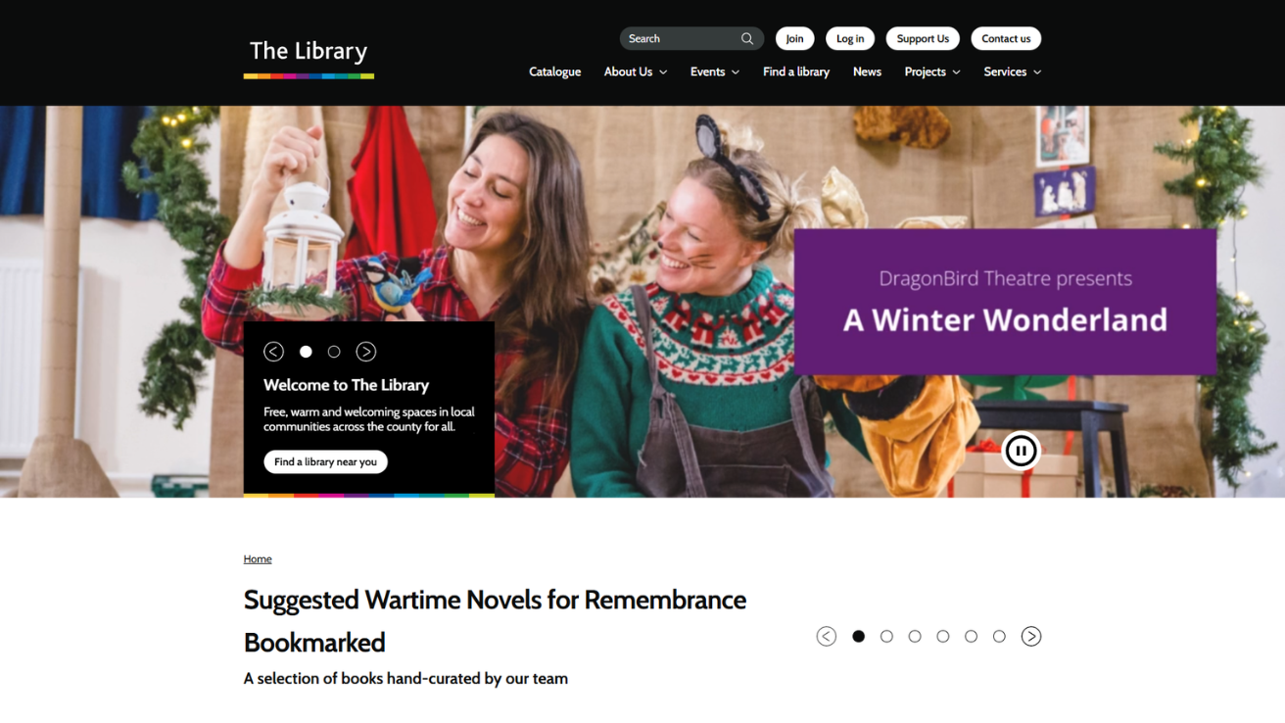Select second hero slide dot
The image size is (1285, 723).
[334, 352]
